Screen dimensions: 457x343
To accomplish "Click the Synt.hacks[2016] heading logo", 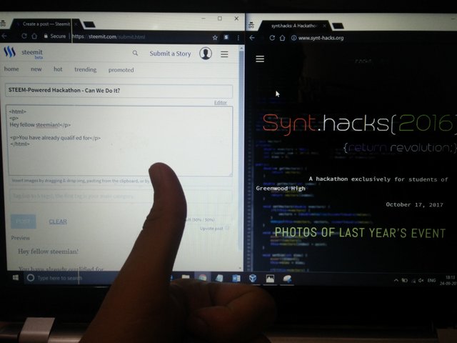I will (358, 124).
